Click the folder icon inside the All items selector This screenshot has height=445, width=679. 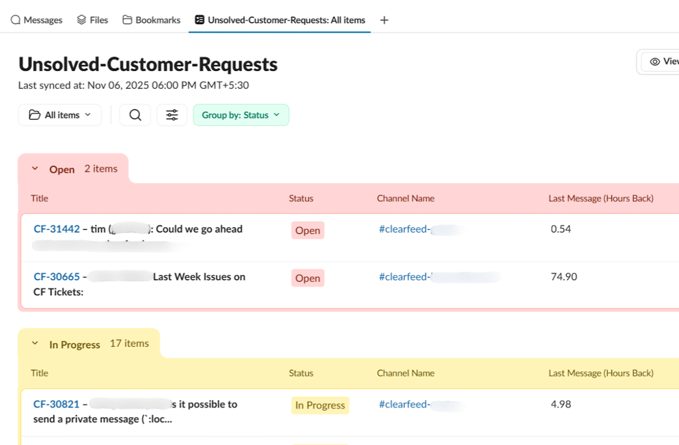[x=35, y=114]
